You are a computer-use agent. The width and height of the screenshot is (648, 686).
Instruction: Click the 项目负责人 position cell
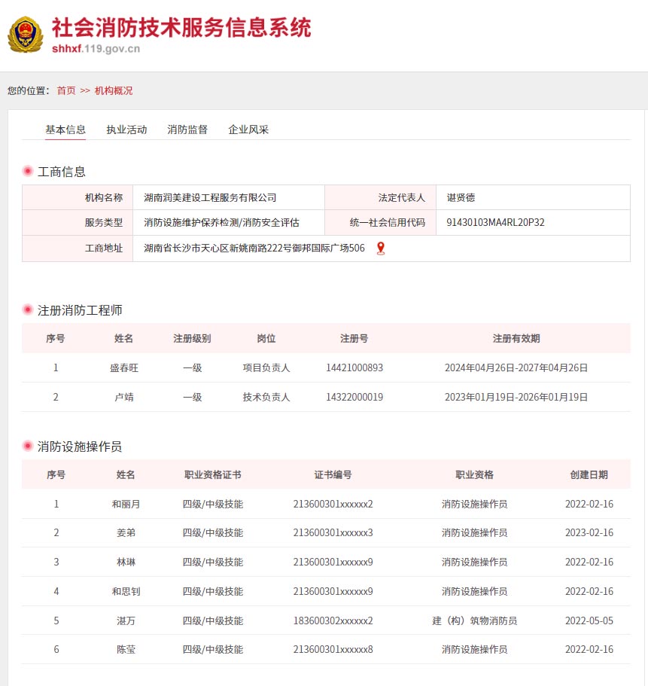coord(266,368)
